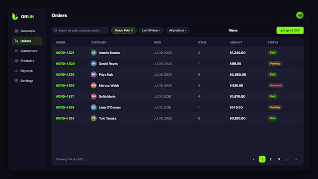Image resolution: width=318 pixels, height=179 pixels.
Task: Sort by the ORDER column header
Action: click(61, 43)
